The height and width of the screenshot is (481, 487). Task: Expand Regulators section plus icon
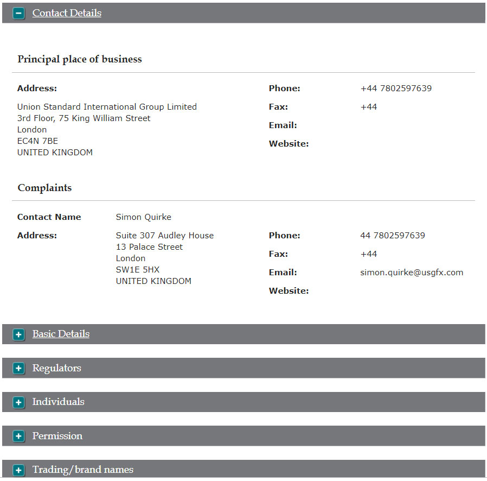pos(18,369)
